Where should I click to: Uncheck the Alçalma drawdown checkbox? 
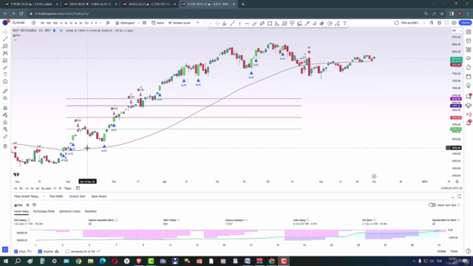40,251
